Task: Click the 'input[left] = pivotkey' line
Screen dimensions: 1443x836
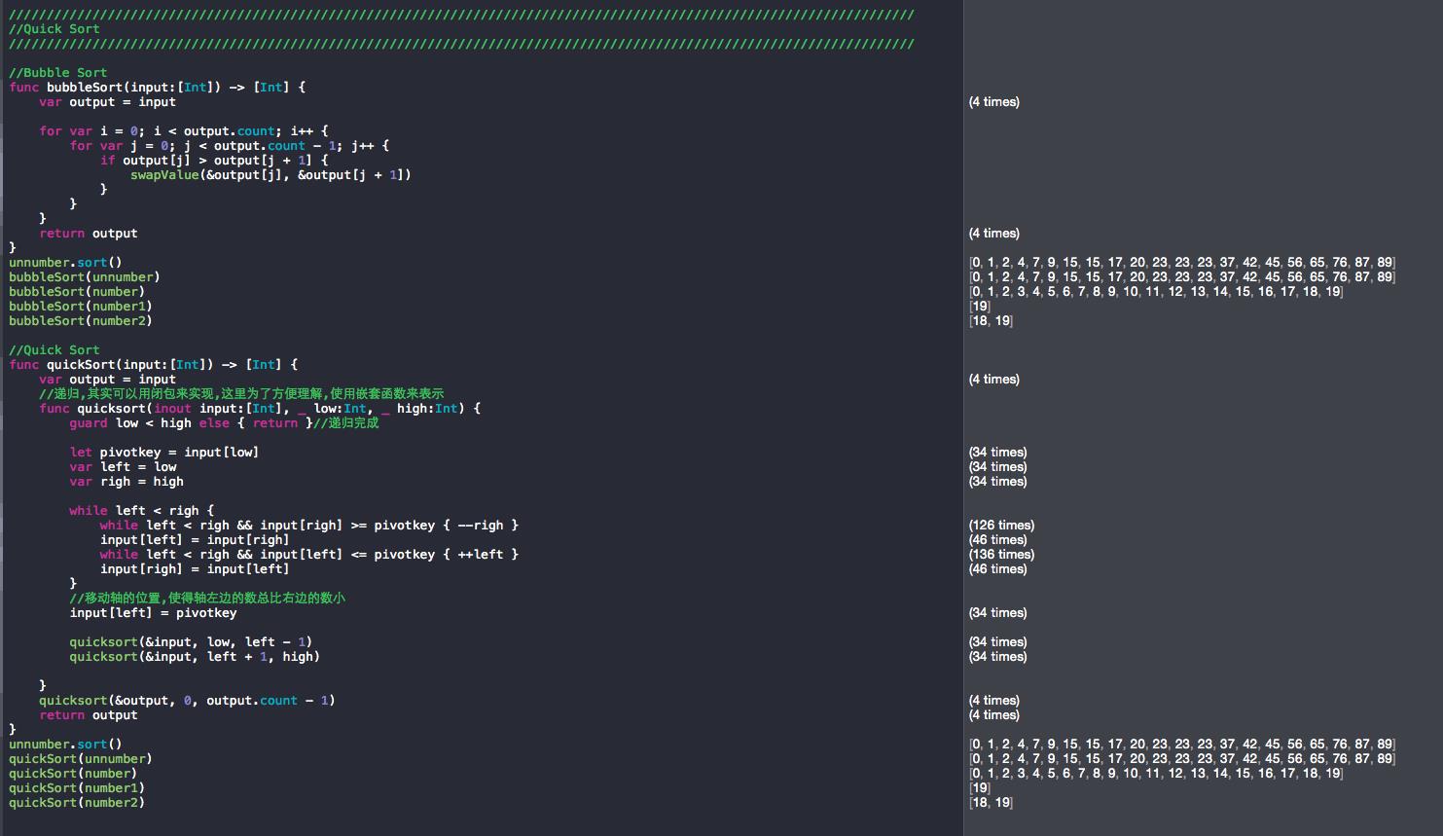Action: click(x=153, y=613)
